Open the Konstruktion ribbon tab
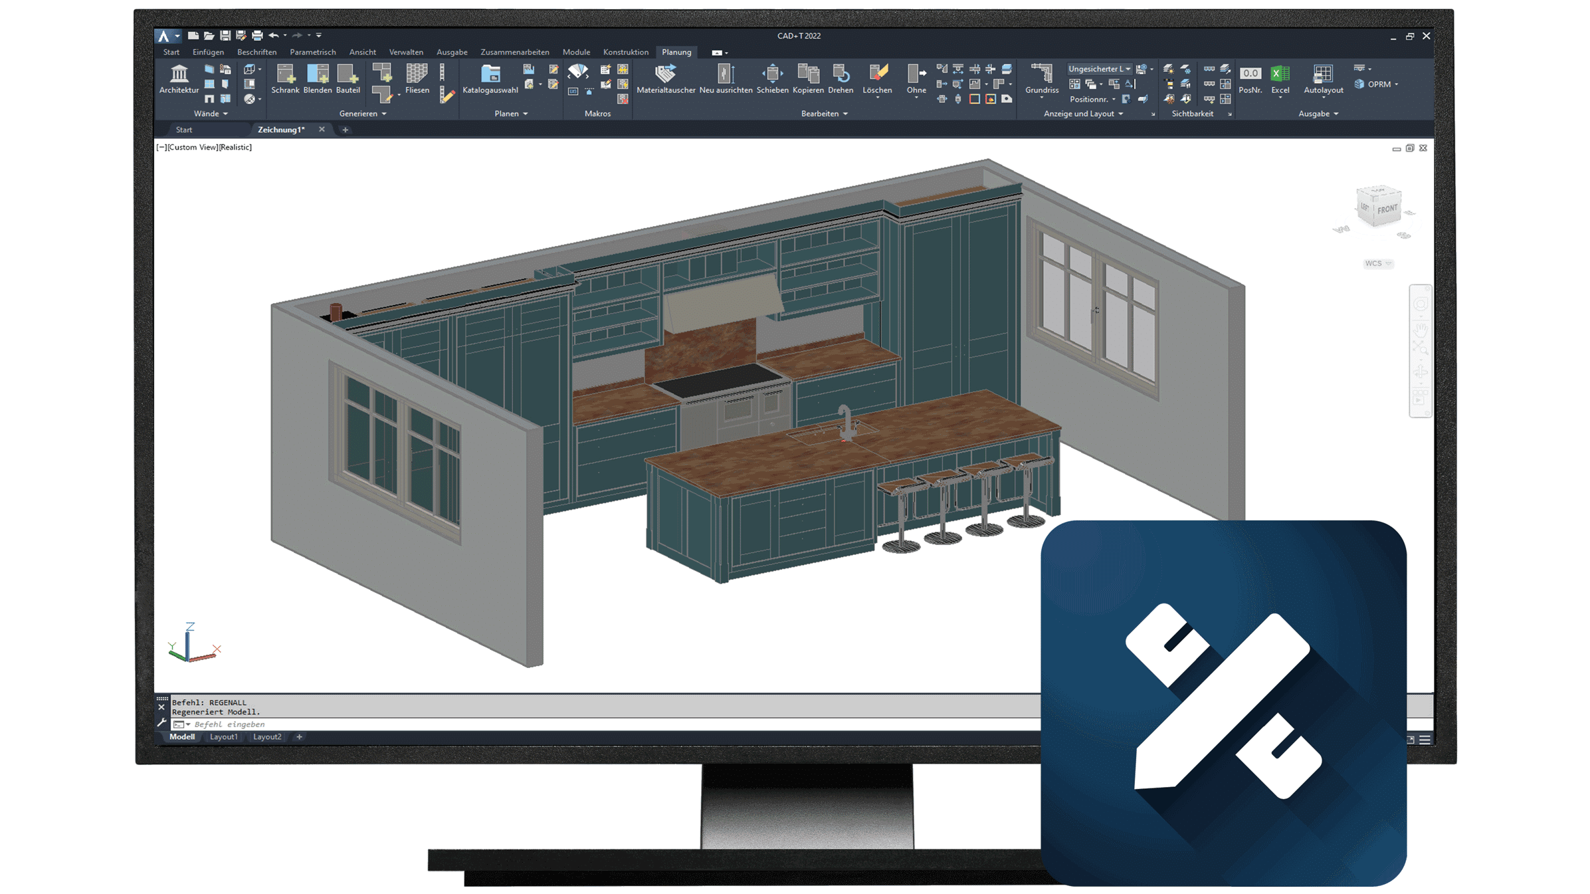The image size is (1590, 894). pyautogui.click(x=625, y=52)
